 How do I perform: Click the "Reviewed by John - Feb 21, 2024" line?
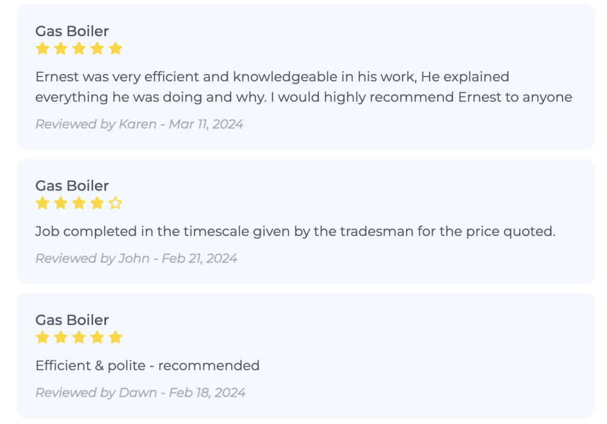coord(136,259)
